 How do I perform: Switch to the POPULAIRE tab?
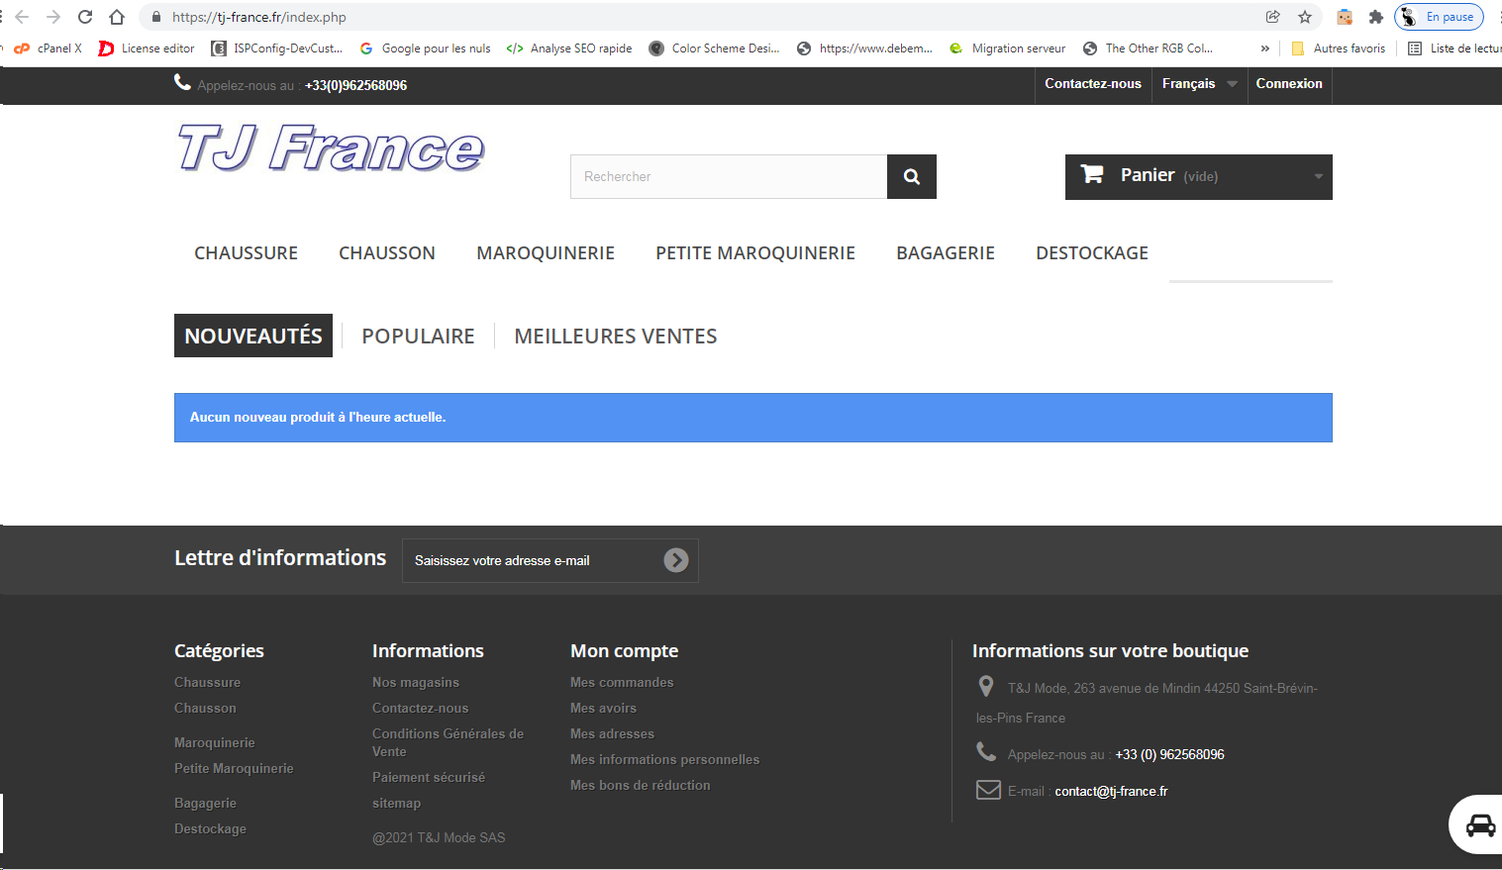(418, 336)
